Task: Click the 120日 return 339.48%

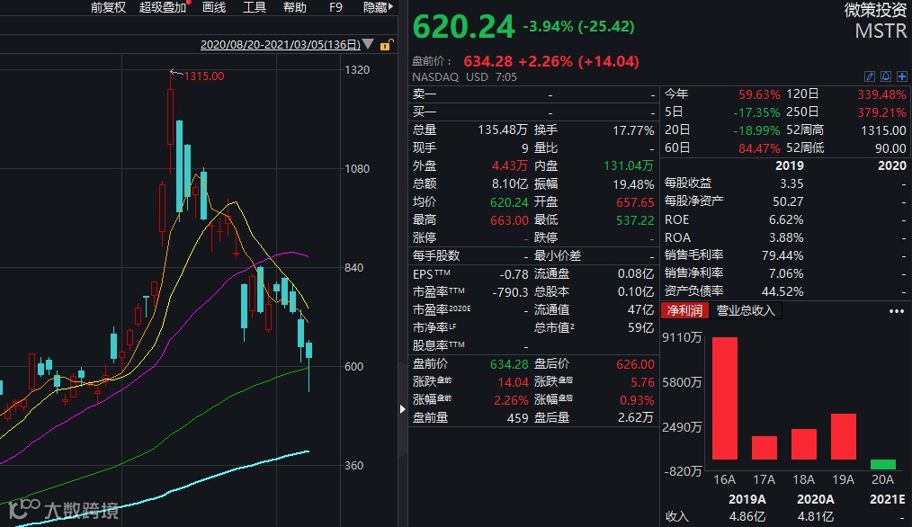Action: click(881, 94)
